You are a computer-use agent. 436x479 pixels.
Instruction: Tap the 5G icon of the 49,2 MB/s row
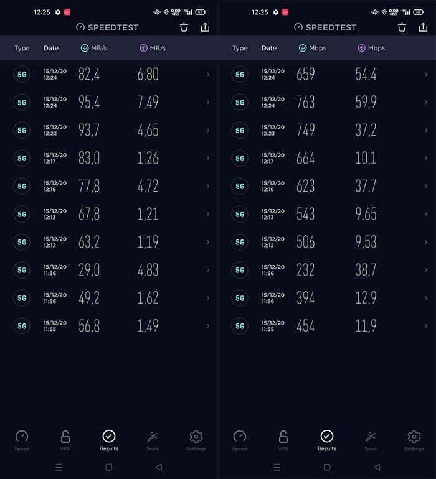[22, 298]
